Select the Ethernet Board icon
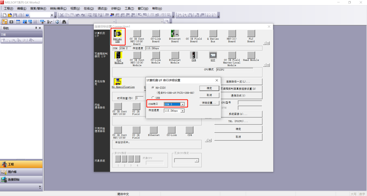367x196 pixels. point(175,33)
